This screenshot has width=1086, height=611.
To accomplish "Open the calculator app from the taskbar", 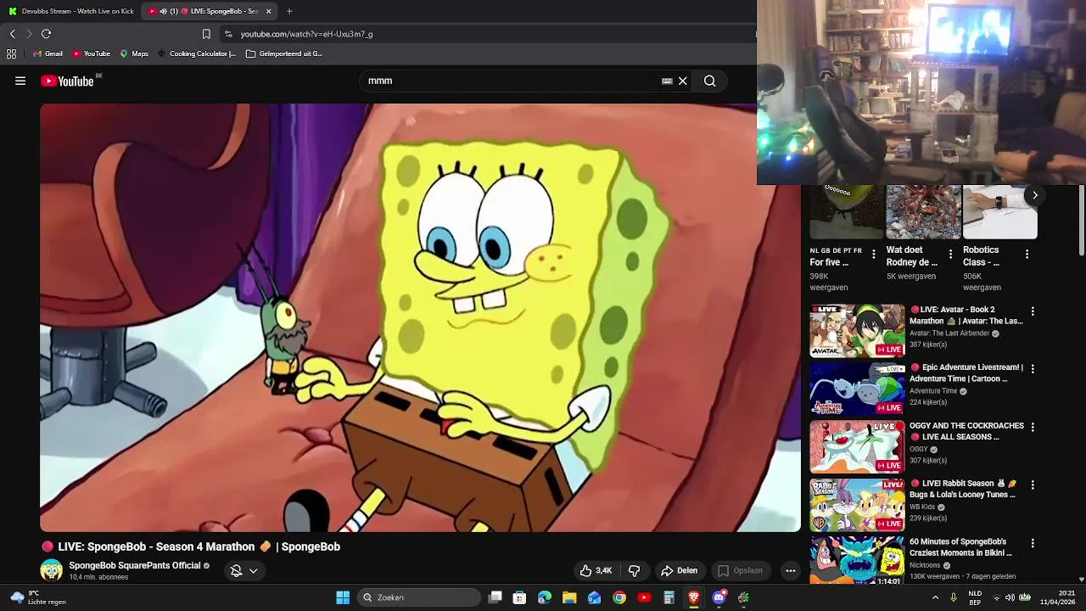I will point(669,597).
